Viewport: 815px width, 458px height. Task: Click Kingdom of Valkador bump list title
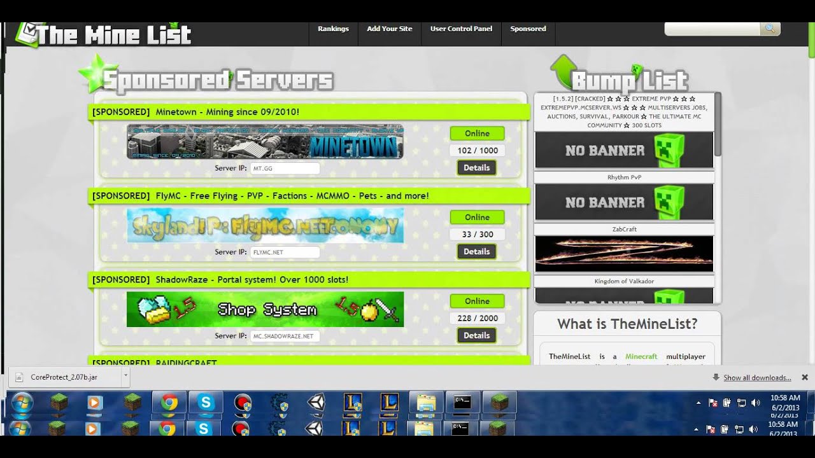pos(624,281)
